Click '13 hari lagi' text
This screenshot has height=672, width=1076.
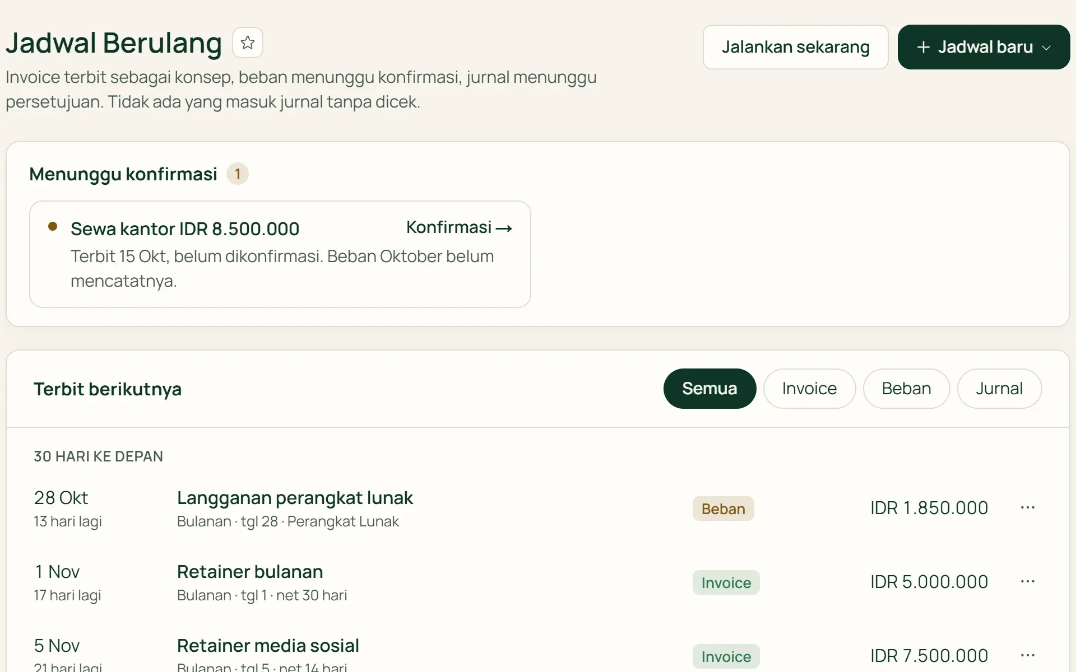(x=68, y=521)
